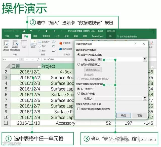
Task: Switch to the Draw (绘图) tab
Action: pos(35,36)
